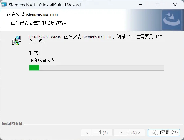Click the WeChat watermark icon on last button
Screen dimensions: 184x140
tap(155, 133)
